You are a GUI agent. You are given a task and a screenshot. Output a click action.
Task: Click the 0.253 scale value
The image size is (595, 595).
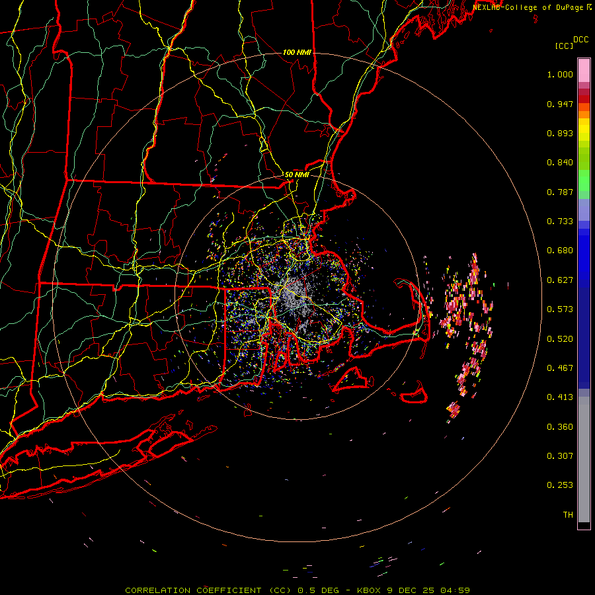(560, 485)
